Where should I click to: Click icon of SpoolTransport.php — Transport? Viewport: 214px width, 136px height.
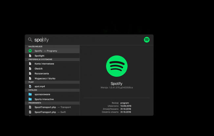(x=30, y=107)
